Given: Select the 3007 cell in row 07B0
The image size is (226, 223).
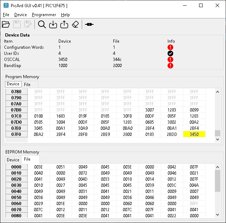Looking at the screenshot, I should [x=150, y=110].
